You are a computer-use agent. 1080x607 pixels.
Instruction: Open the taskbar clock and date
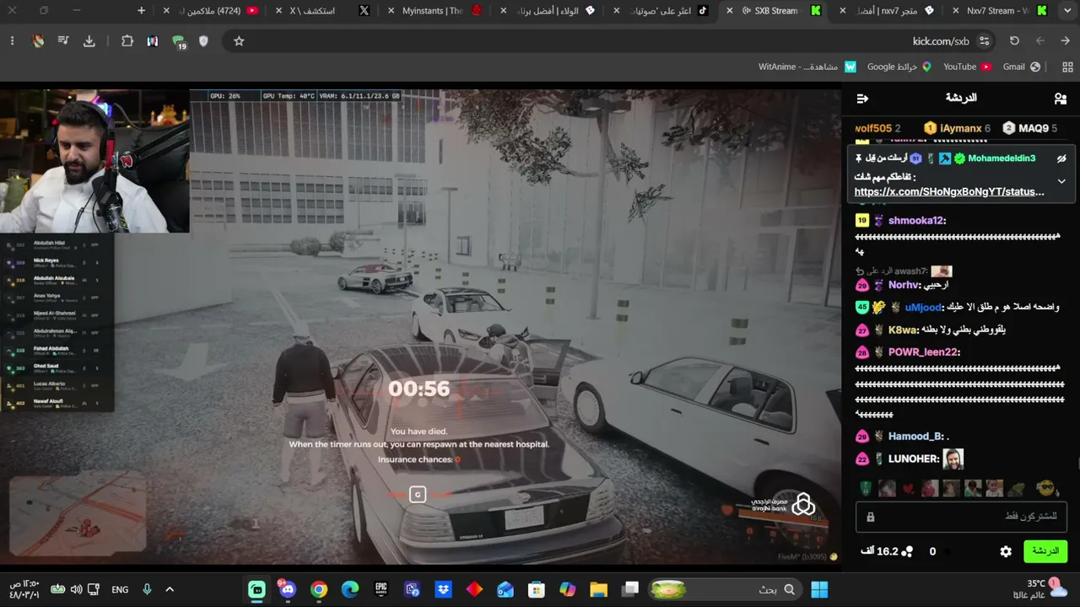click(x=25, y=589)
